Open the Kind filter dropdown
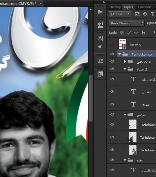This screenshot has width=156, height=177. [x=120, y=14]
